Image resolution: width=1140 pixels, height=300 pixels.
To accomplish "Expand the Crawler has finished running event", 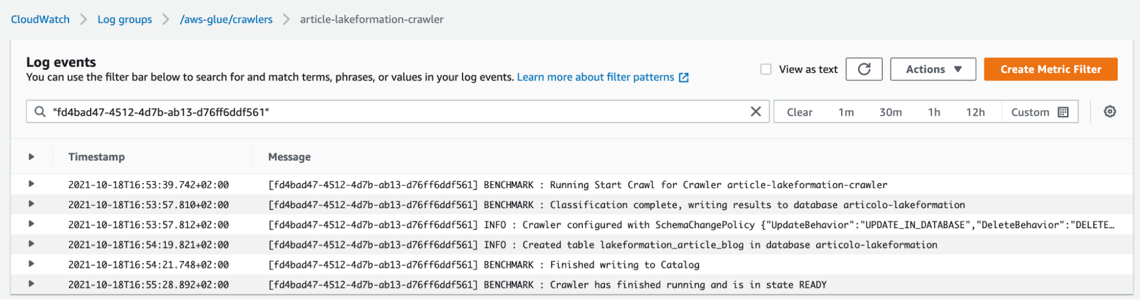I will [31, 284].
